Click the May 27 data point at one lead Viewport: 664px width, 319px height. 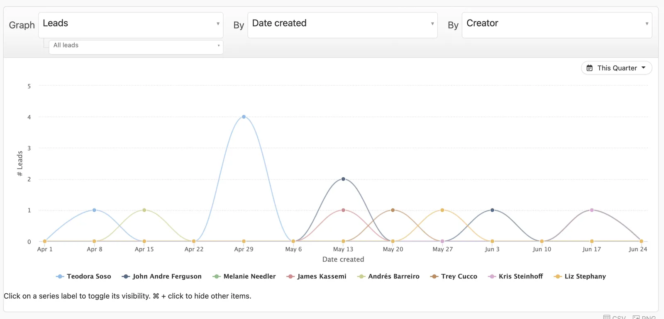pyautogui.click(x=442, y=210)
